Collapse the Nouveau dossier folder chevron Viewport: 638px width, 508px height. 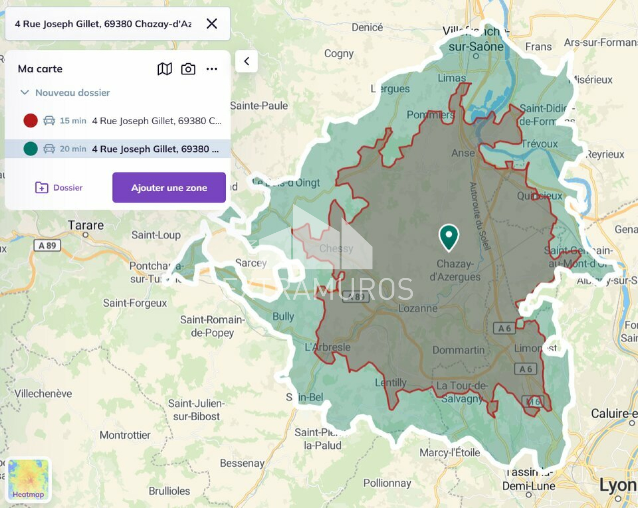[x=25, y=92]
